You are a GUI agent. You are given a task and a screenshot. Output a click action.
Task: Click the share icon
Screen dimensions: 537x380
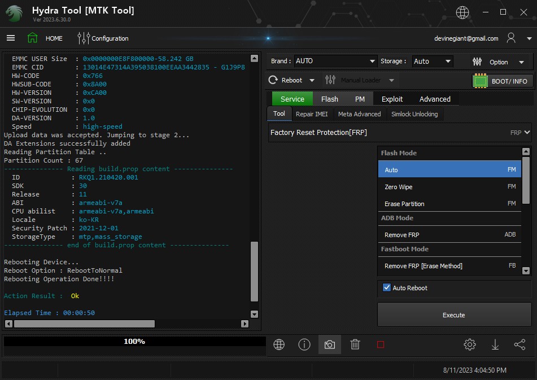(520, 344)
